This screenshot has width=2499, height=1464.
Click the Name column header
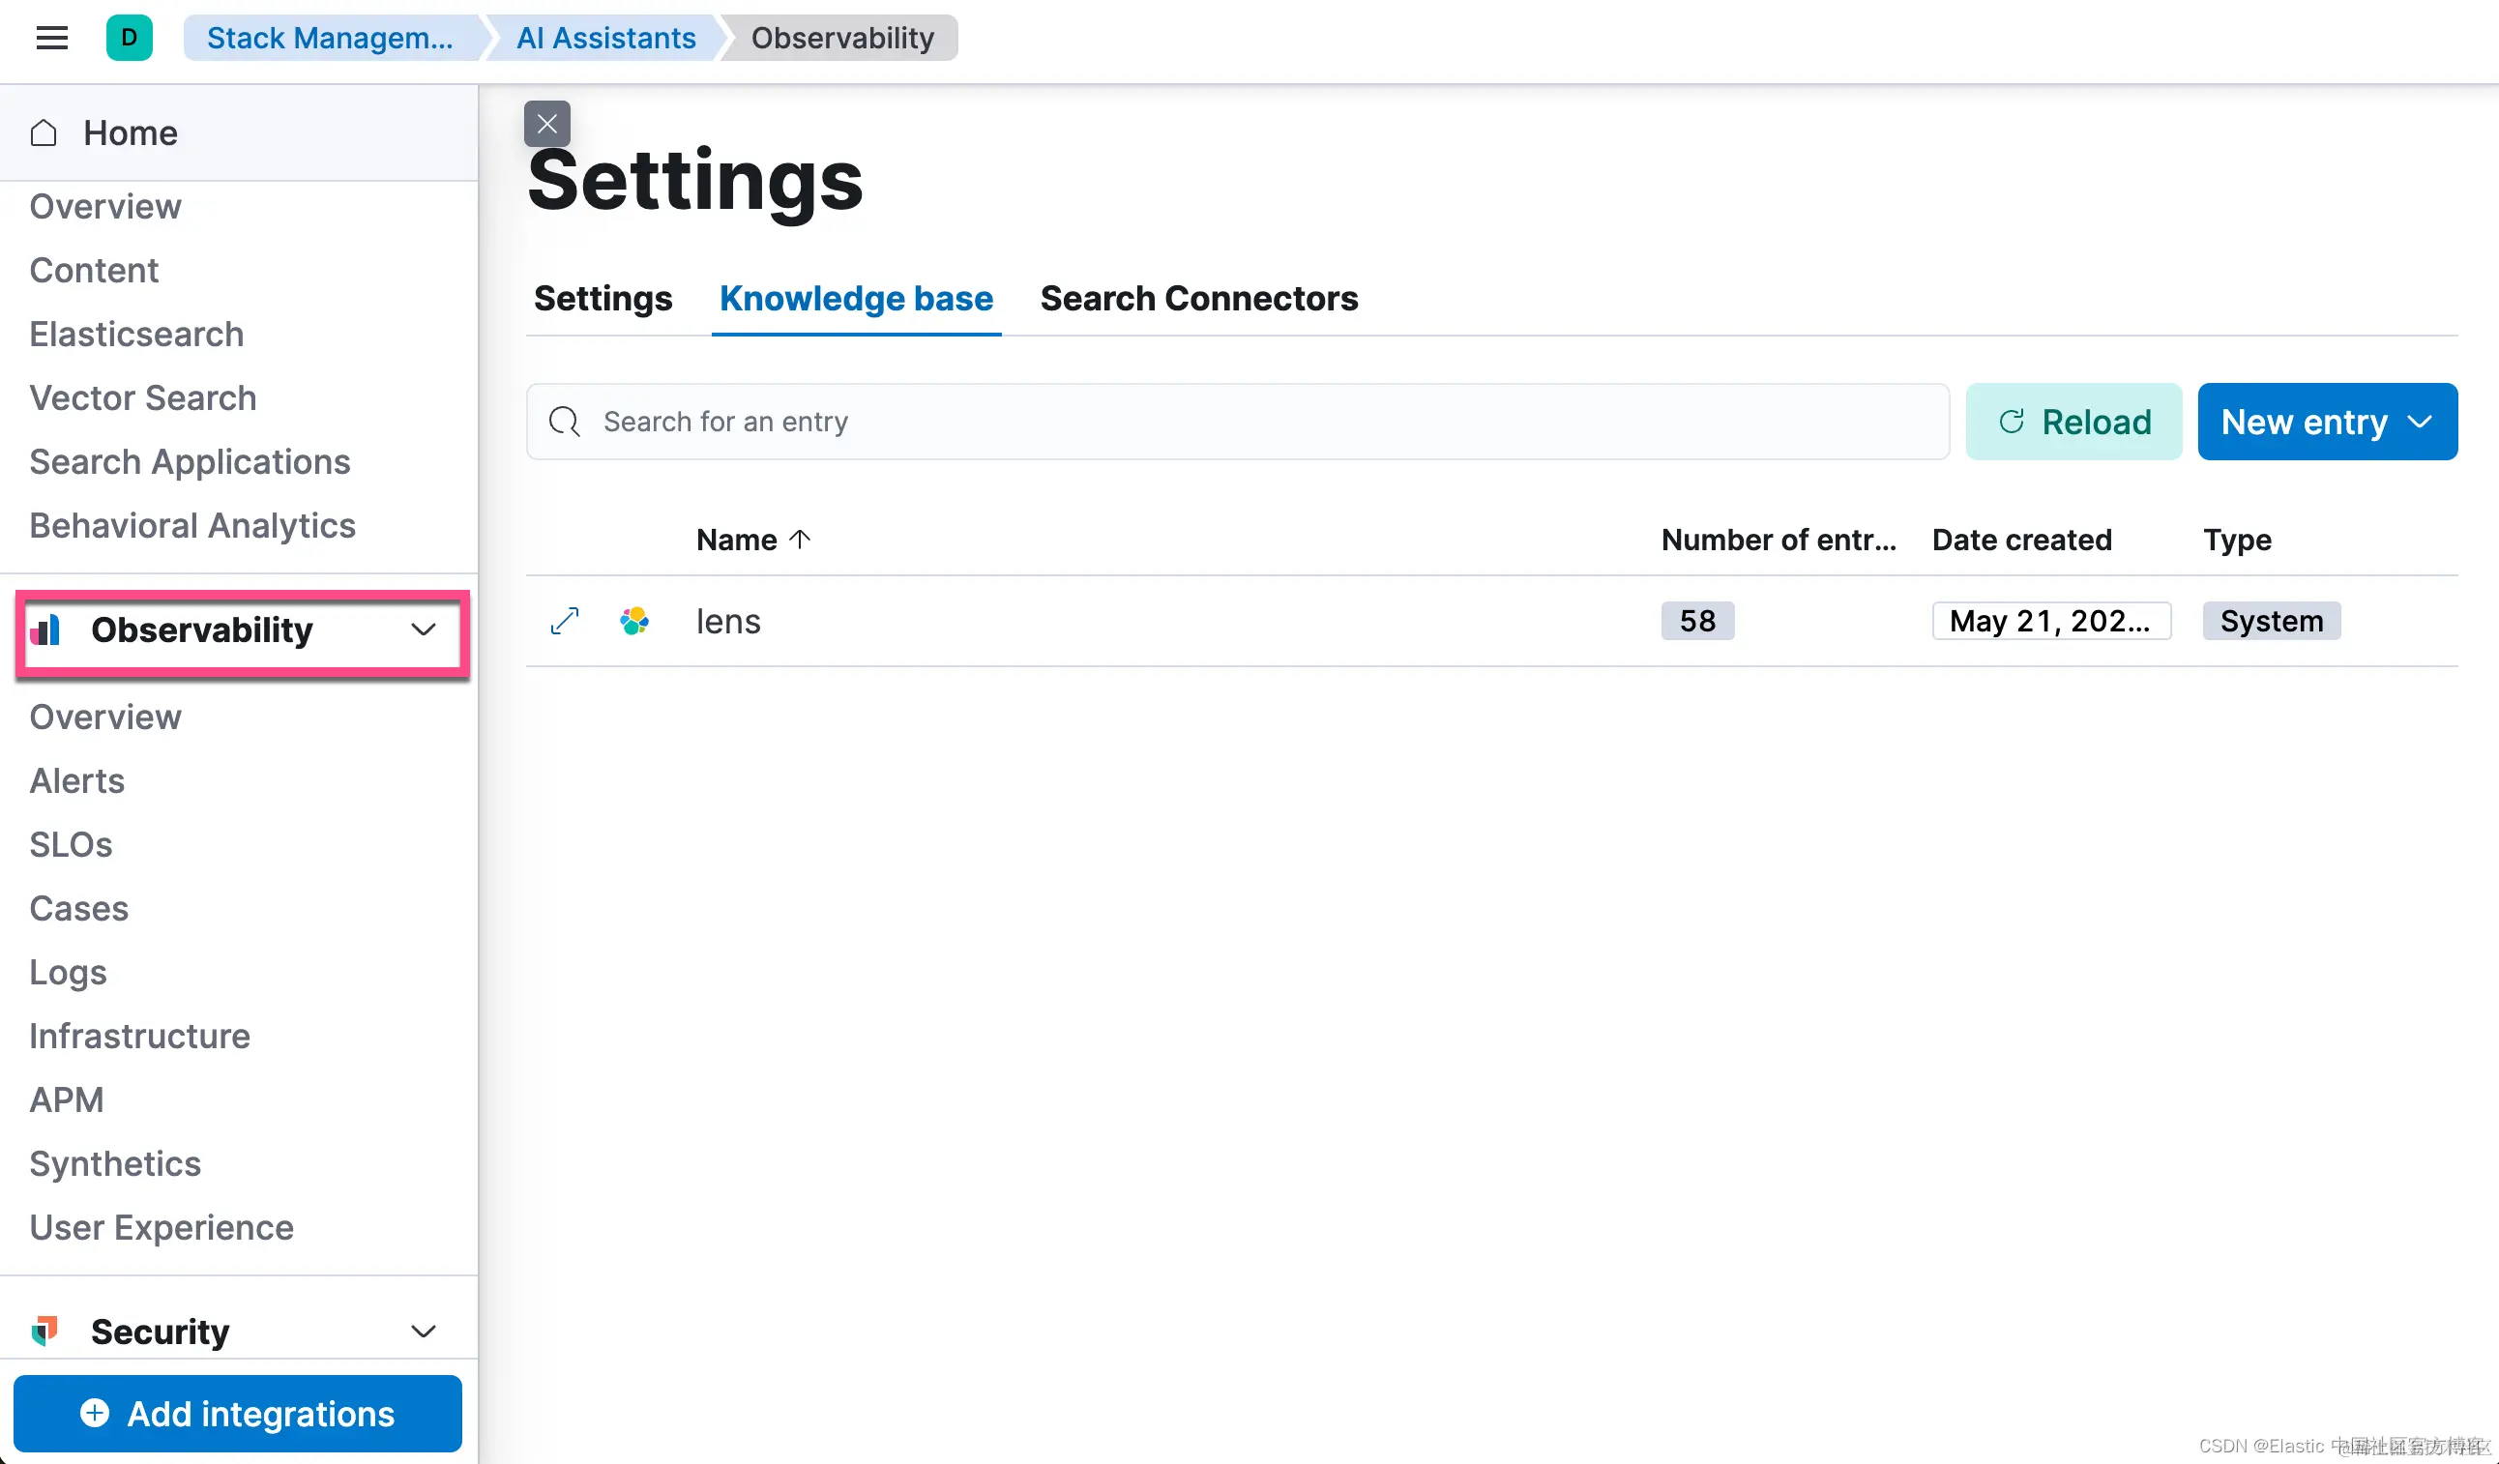pyautogui.click(x=737, y=540)
